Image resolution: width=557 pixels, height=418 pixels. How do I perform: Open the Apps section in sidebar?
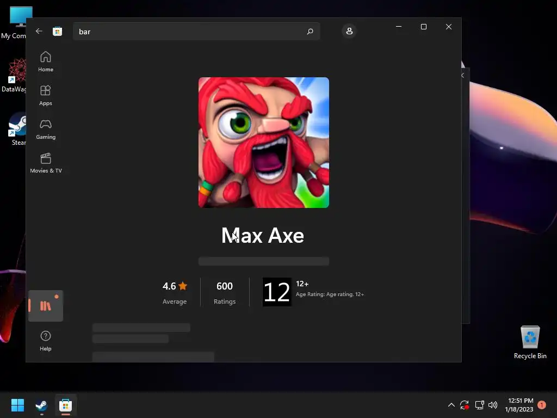46,95
